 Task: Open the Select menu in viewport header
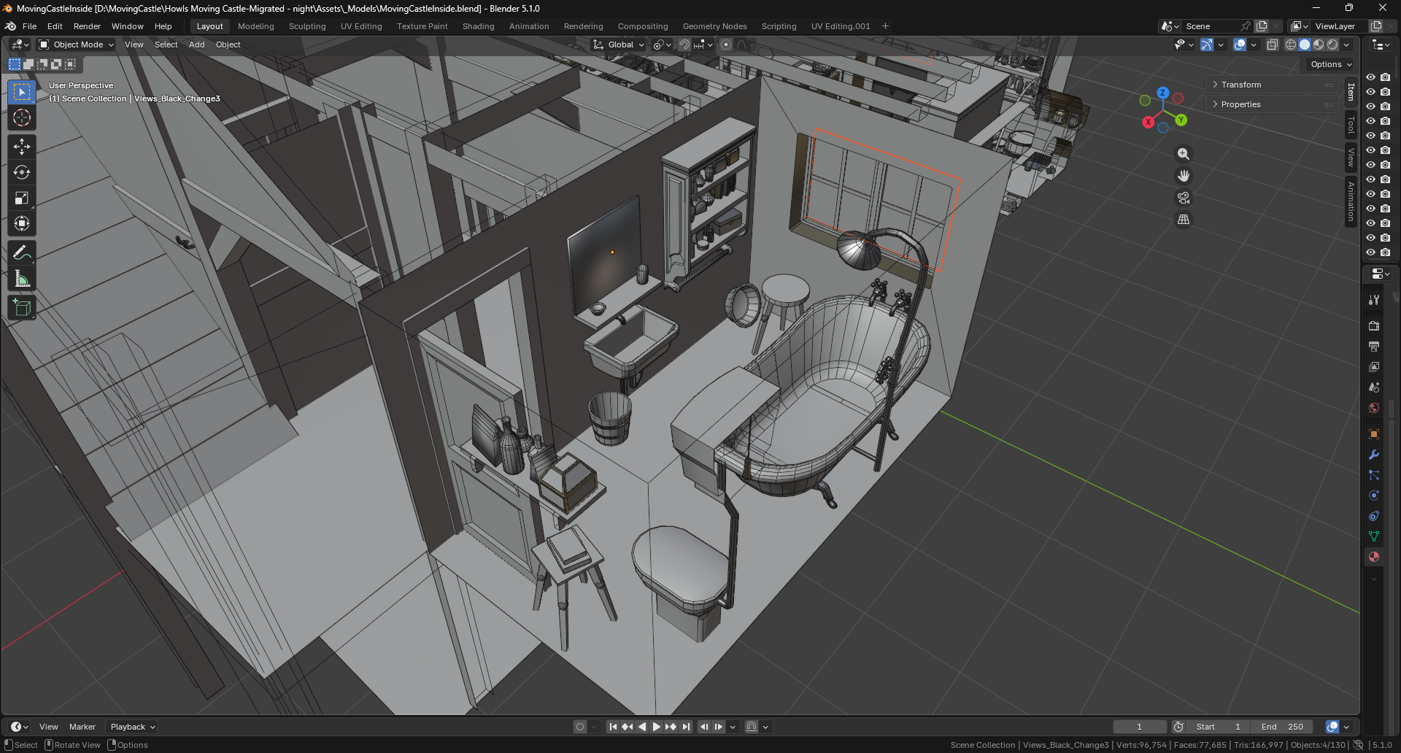[166, 45]
